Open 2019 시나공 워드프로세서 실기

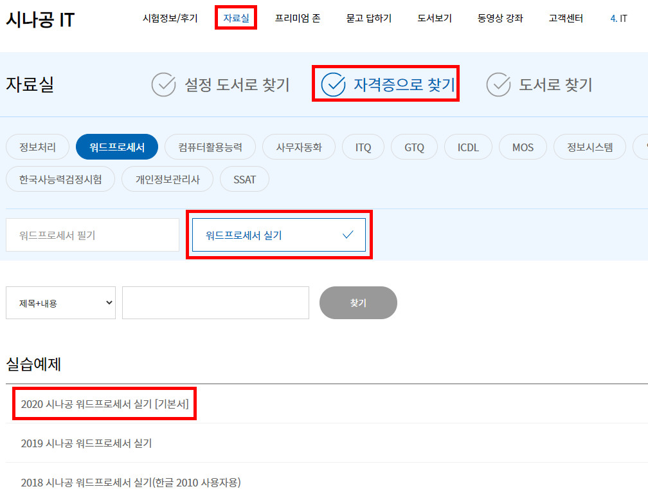[86, 443]
